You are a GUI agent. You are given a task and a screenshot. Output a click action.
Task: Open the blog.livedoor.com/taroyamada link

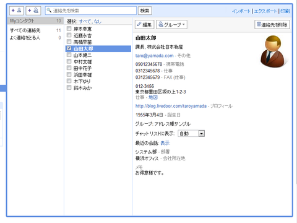171,106
